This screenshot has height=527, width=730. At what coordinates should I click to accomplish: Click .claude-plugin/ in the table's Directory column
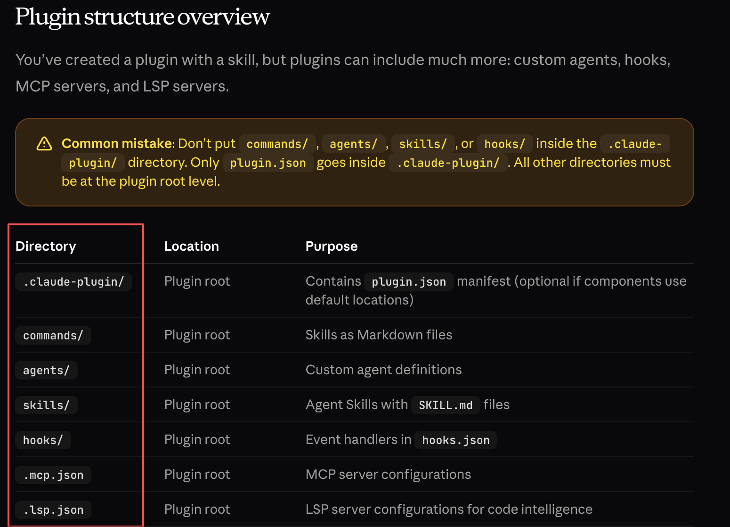click(x=73, y=282)
